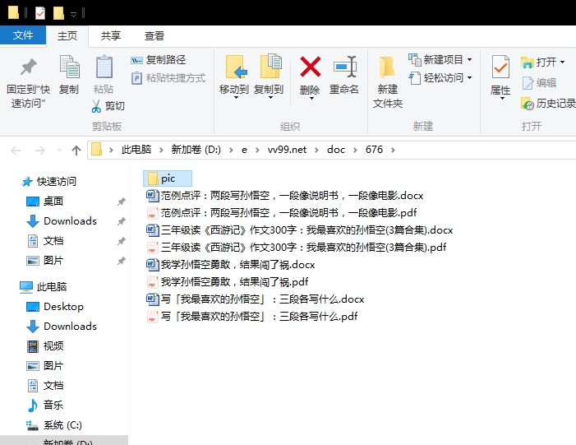Click the Pin to Quick Access icon

click(x=28, y=67)
